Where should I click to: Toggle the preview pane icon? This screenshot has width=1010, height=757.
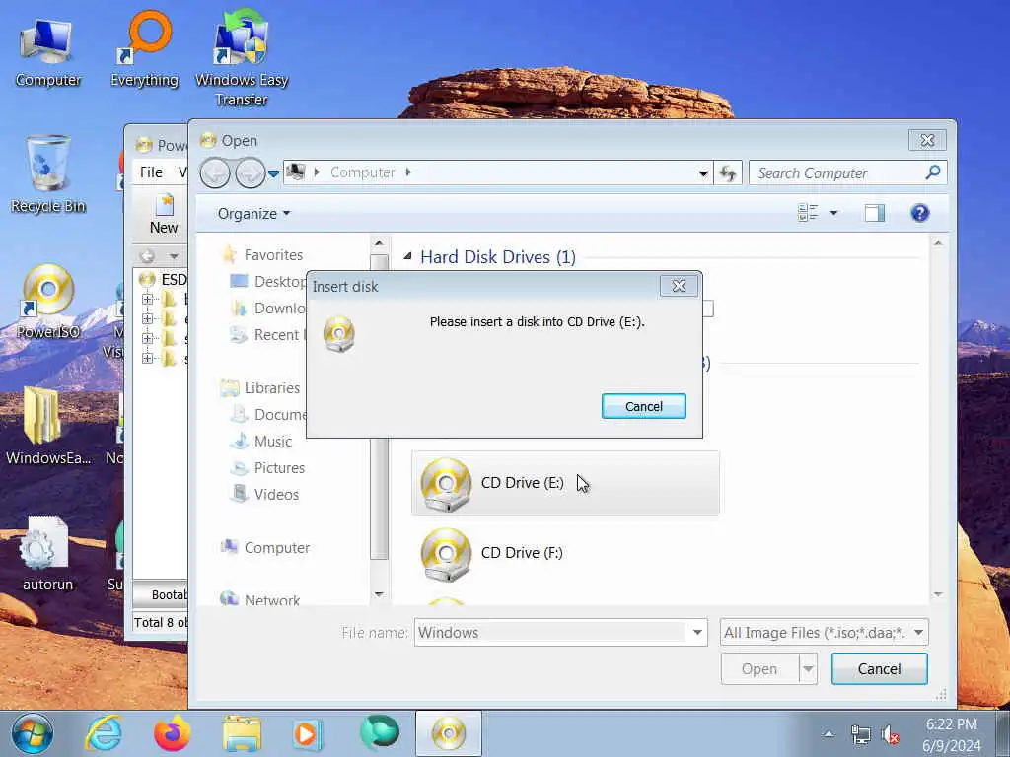(x=874, y=213)
